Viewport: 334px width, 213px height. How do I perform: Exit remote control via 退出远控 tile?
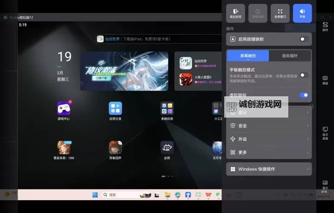point(235,13)
